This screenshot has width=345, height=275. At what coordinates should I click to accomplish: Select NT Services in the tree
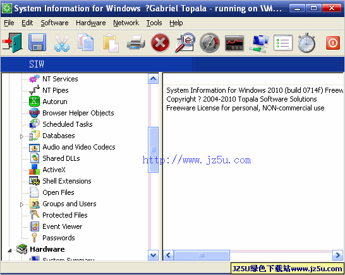(60, 79)
